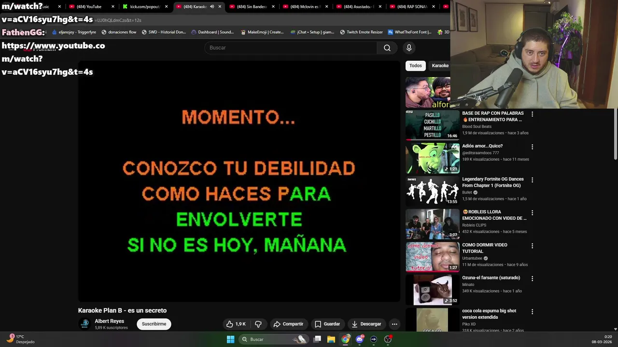Click channel name Albert Reyes
618x347 pixels.
[110, 321]
